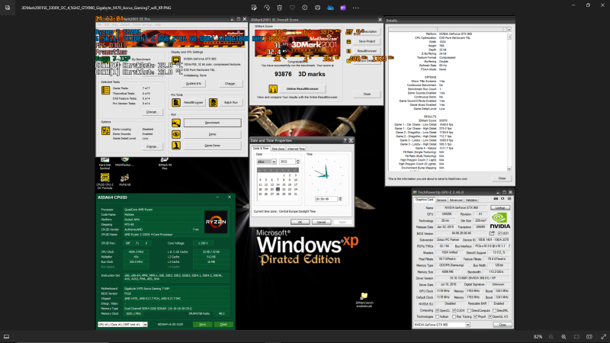Click the Online ResultBrowser icon in score window
The image size is (610, 343).
[273, 89]
